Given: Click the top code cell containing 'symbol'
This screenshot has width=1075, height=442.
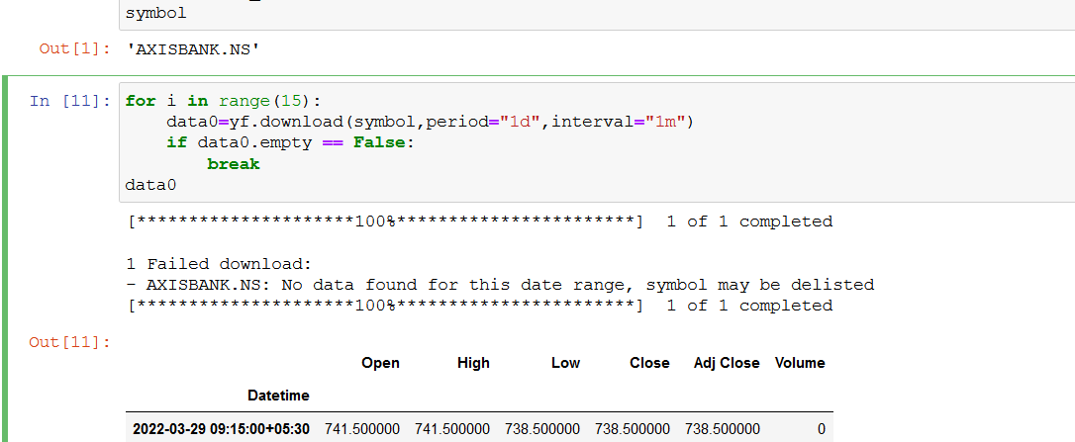Looking at the screenshot, I should click(597, 15).
